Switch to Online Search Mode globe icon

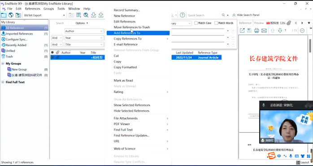coord(11,15)
